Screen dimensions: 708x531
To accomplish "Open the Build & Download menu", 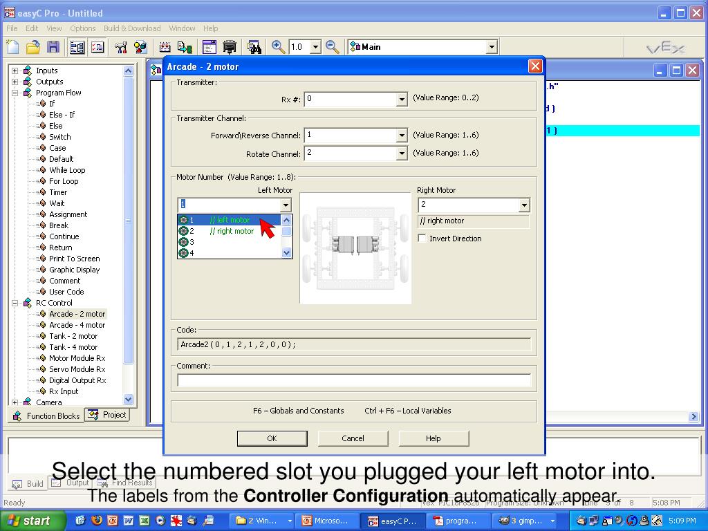I will tap(132, 28).
